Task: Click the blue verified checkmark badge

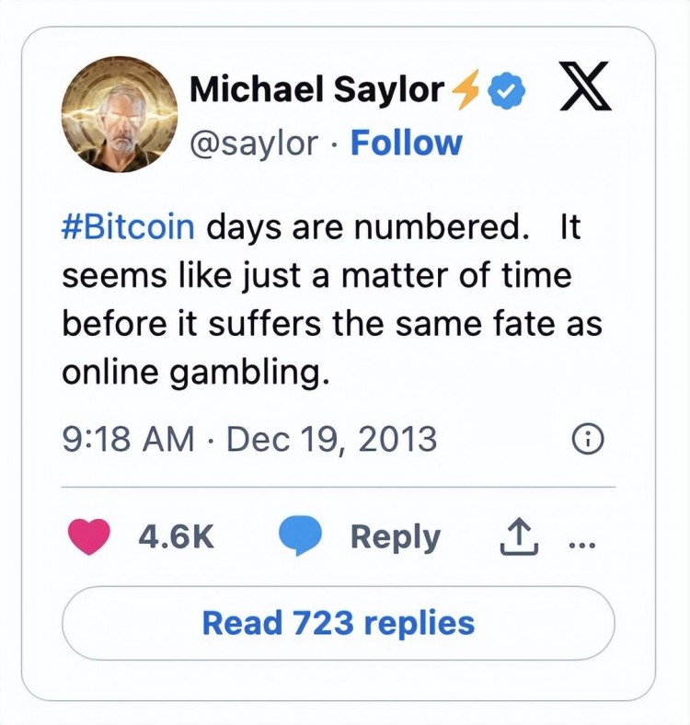Action: (507, 90)
